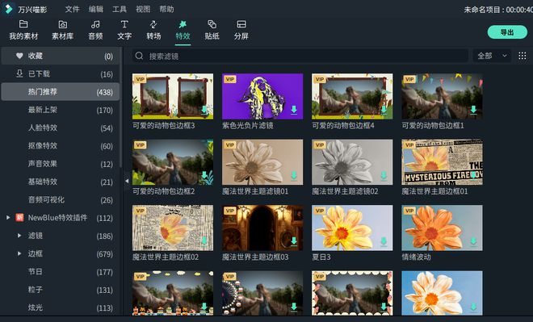
Task: Download 魔法世界主题边框02 effect
Action: [204, 241]
